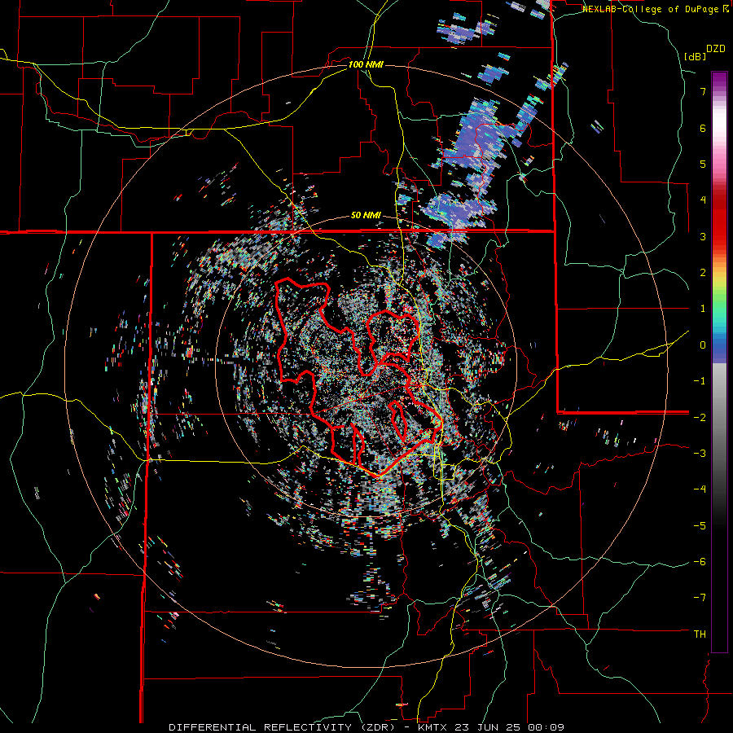Click the 100 NMI range ring label
Viewport: 733px width, 733px height.
366,64
